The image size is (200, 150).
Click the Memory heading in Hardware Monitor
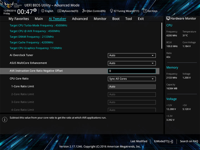pos(172,67)
